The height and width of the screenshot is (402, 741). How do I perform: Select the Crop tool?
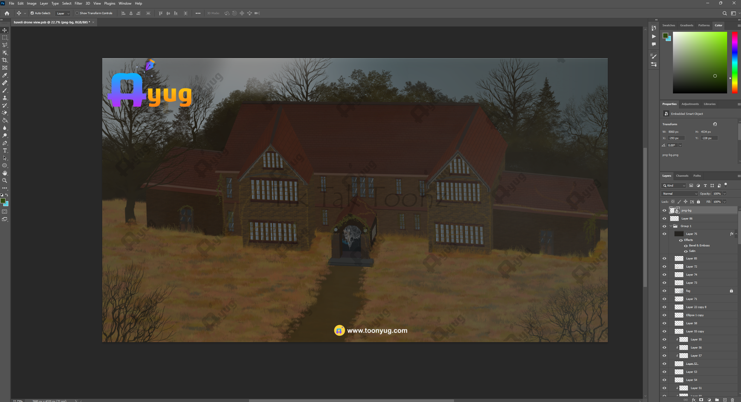coord(5,60)
